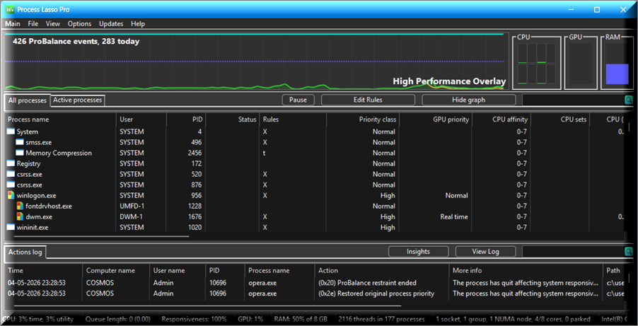
Task: Click the 2116 threads in 177 processes status
Action: 382,319
